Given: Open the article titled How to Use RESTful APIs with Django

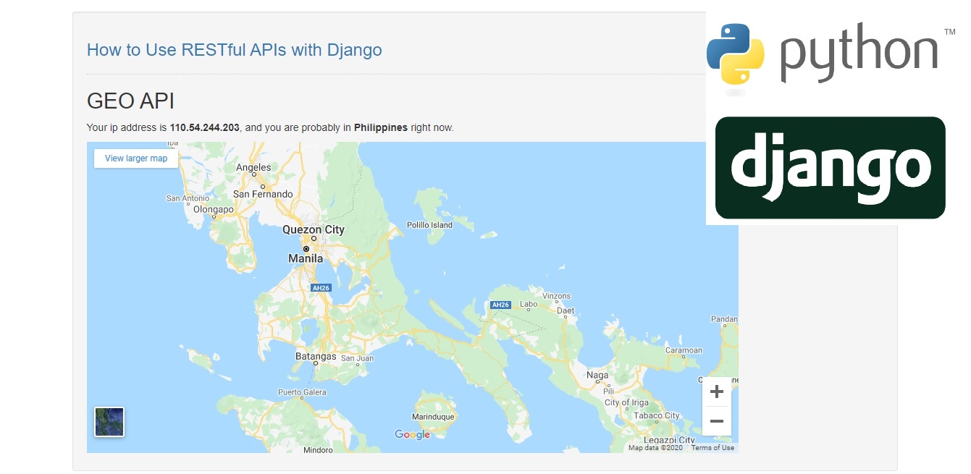Looking at the screenshot, I should (x=234, y=50).
